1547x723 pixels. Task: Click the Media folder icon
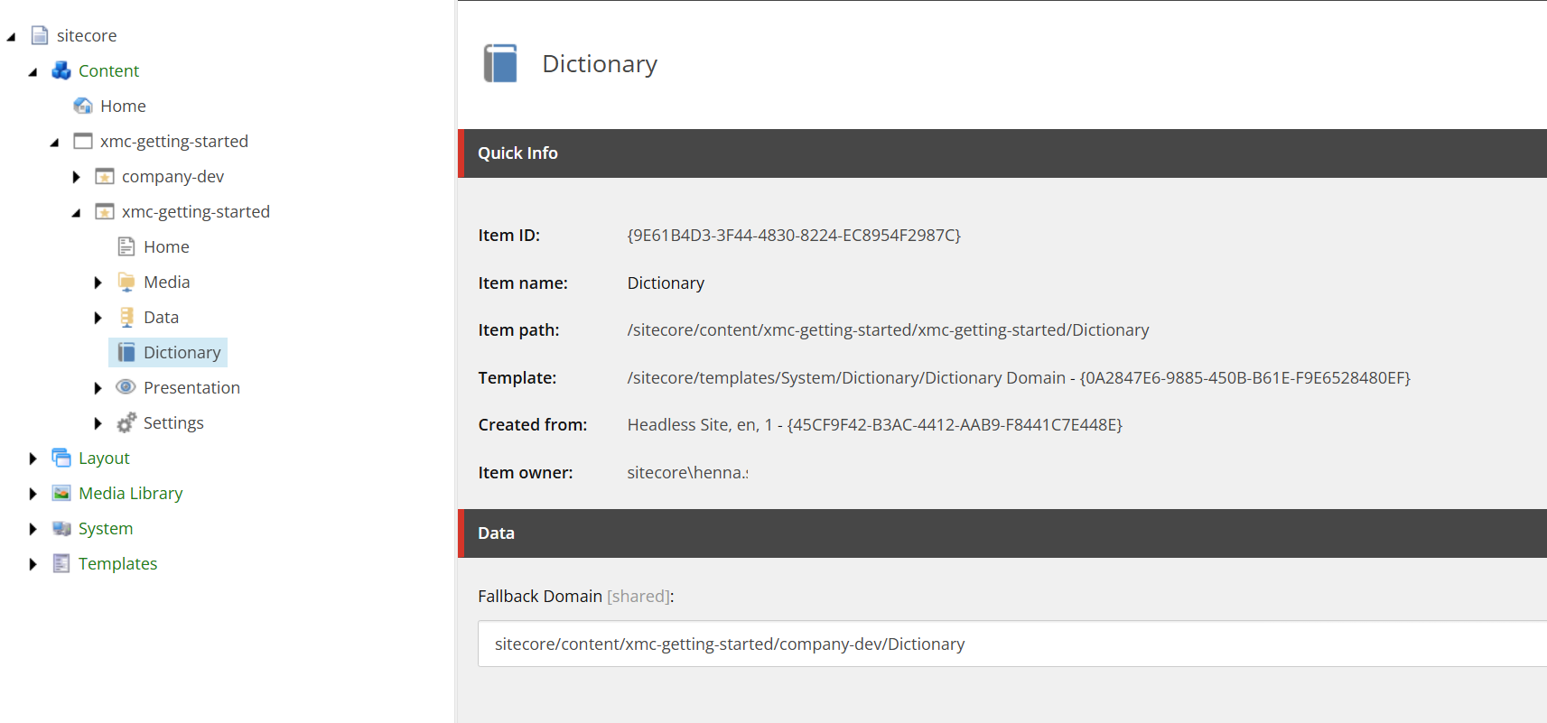pos(126,282)
